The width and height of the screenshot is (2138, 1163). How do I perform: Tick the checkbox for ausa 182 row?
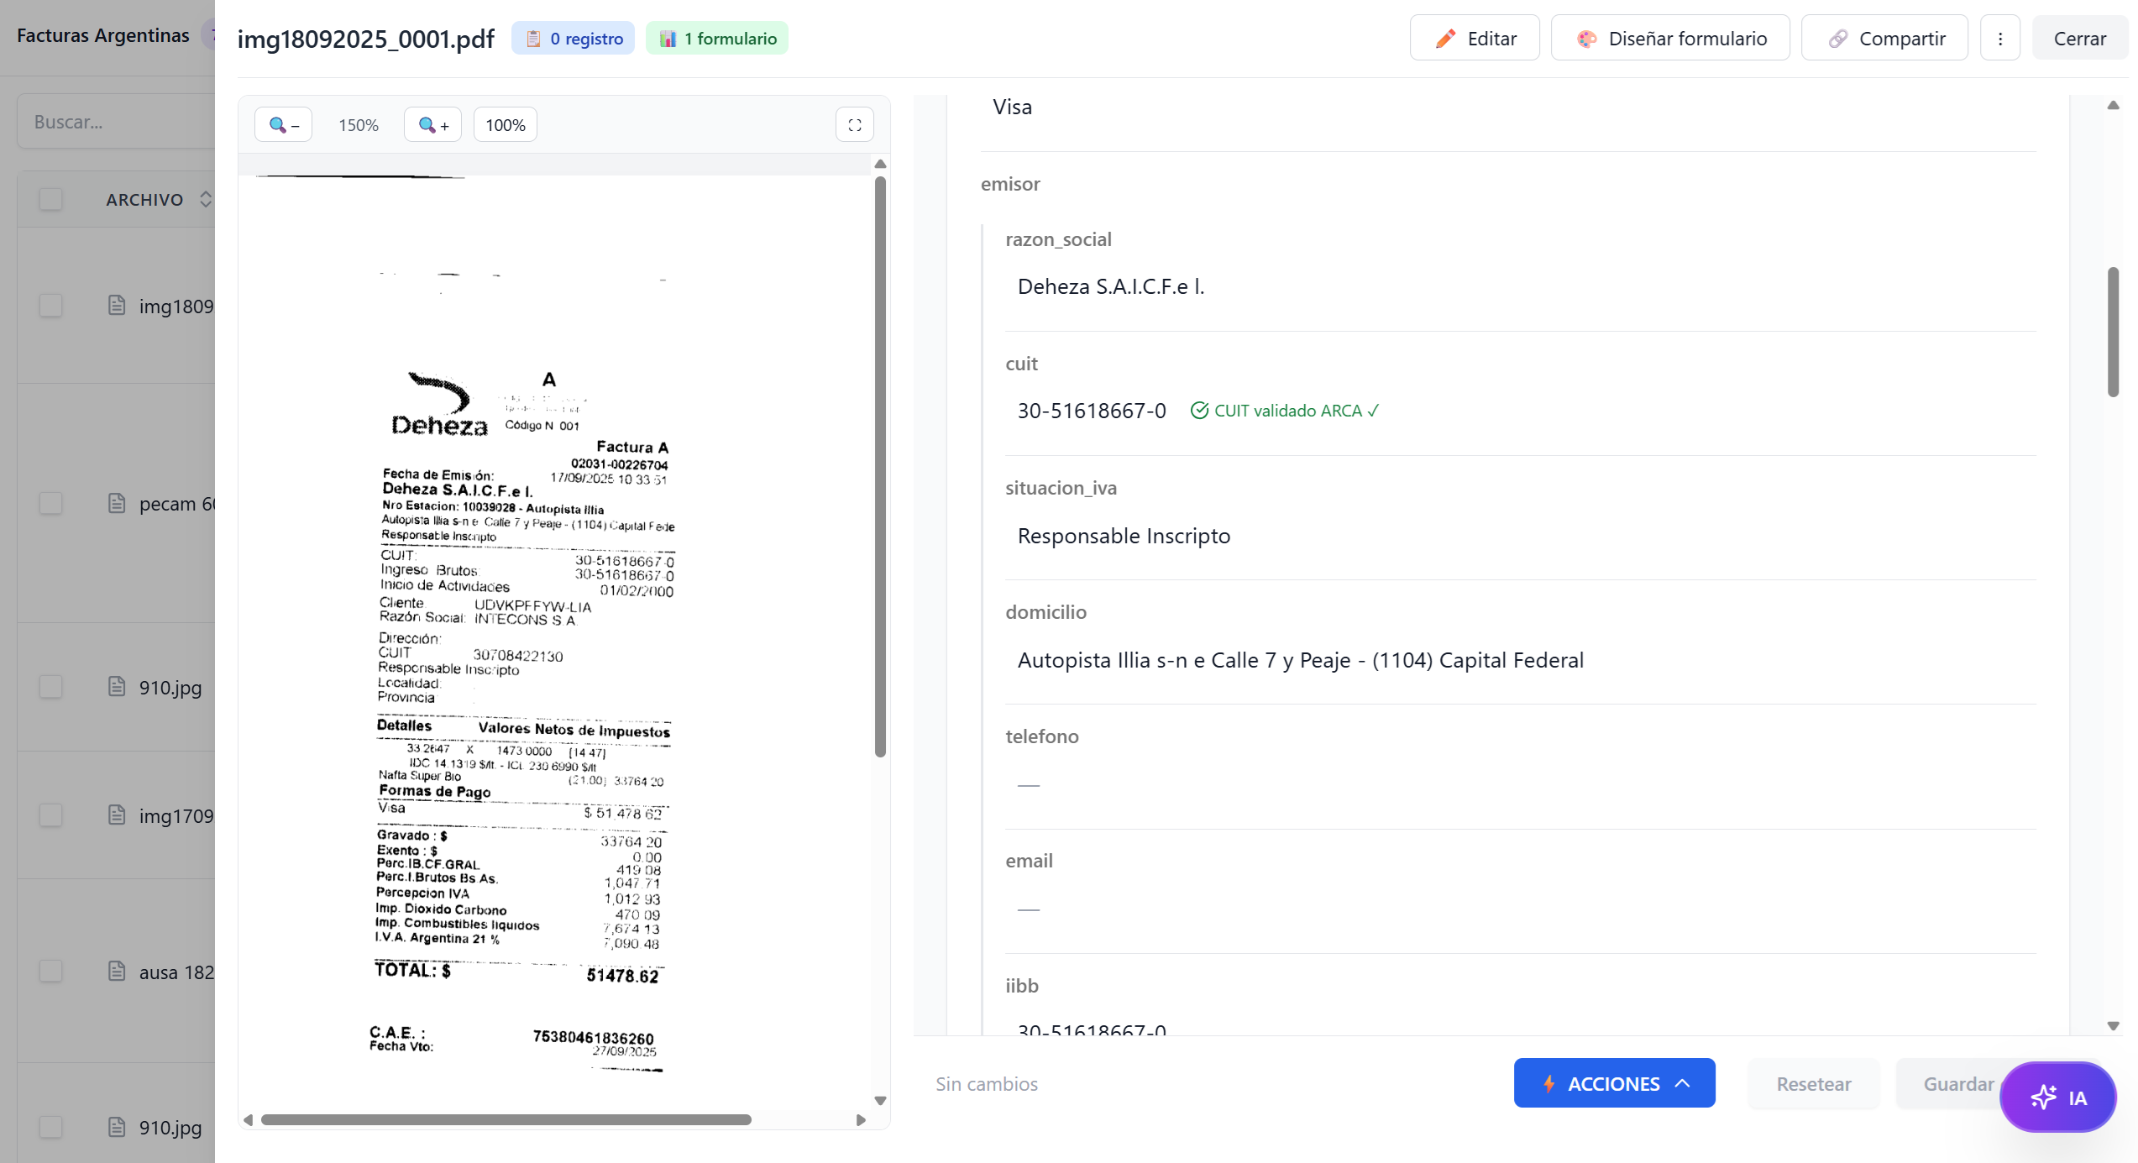(x=51, y=972)
